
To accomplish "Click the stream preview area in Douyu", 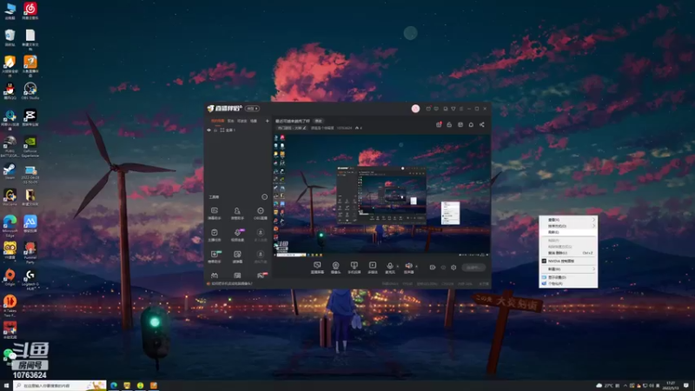I will click(381, 195).
